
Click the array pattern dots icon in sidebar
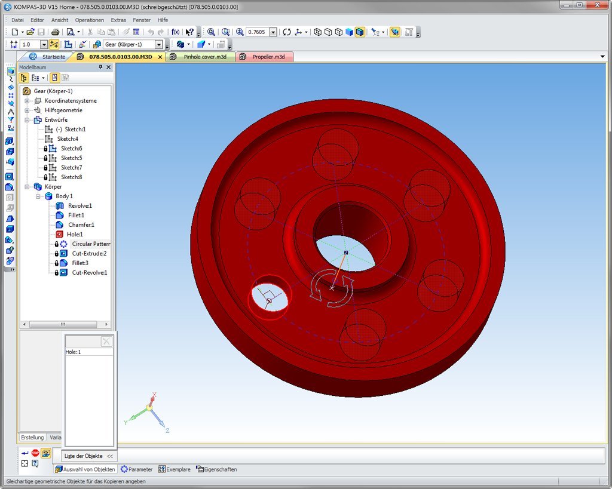tap(11, 95)
